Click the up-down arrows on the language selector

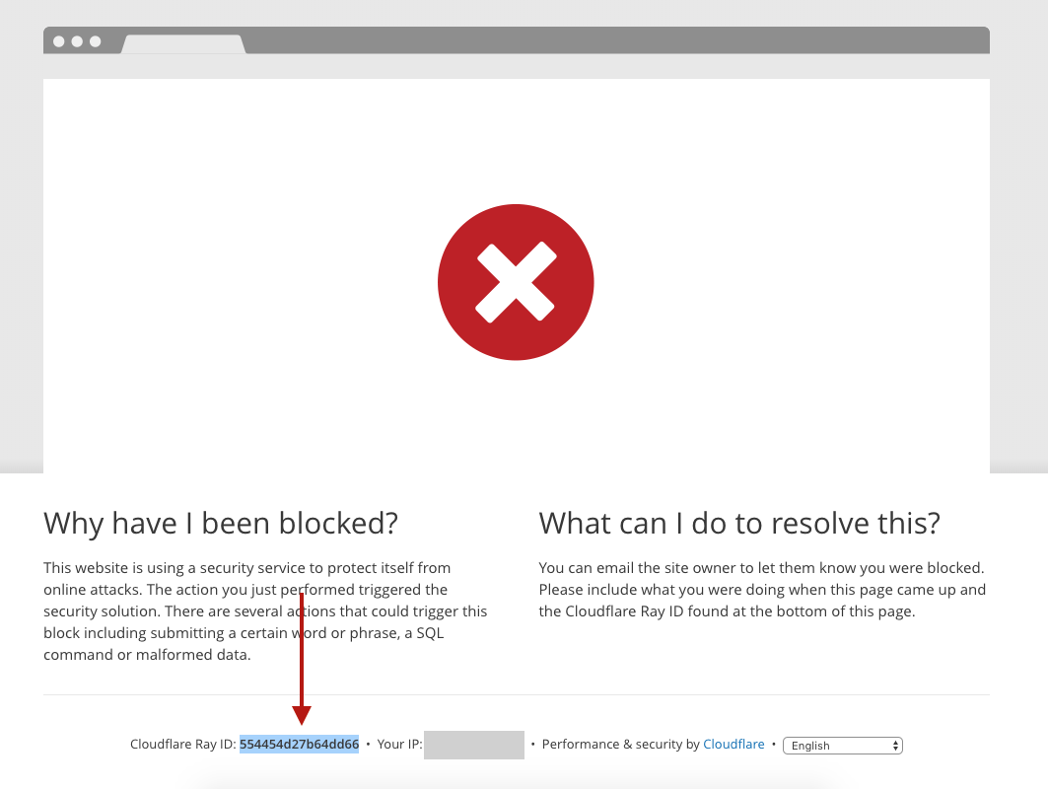pos(895,746)
